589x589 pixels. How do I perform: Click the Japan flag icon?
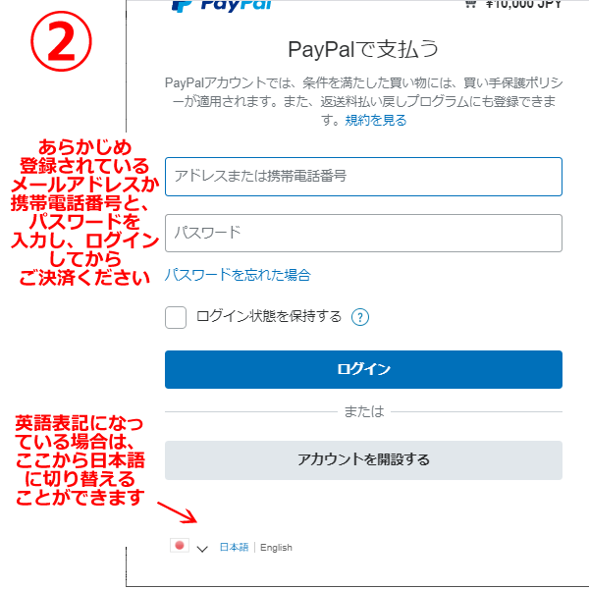click(x=180, y=546)
